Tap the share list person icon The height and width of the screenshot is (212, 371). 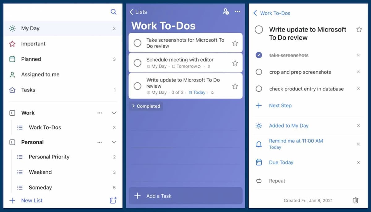[226, 12]
